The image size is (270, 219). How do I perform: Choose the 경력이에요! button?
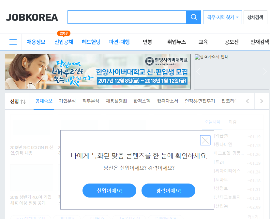168,191
